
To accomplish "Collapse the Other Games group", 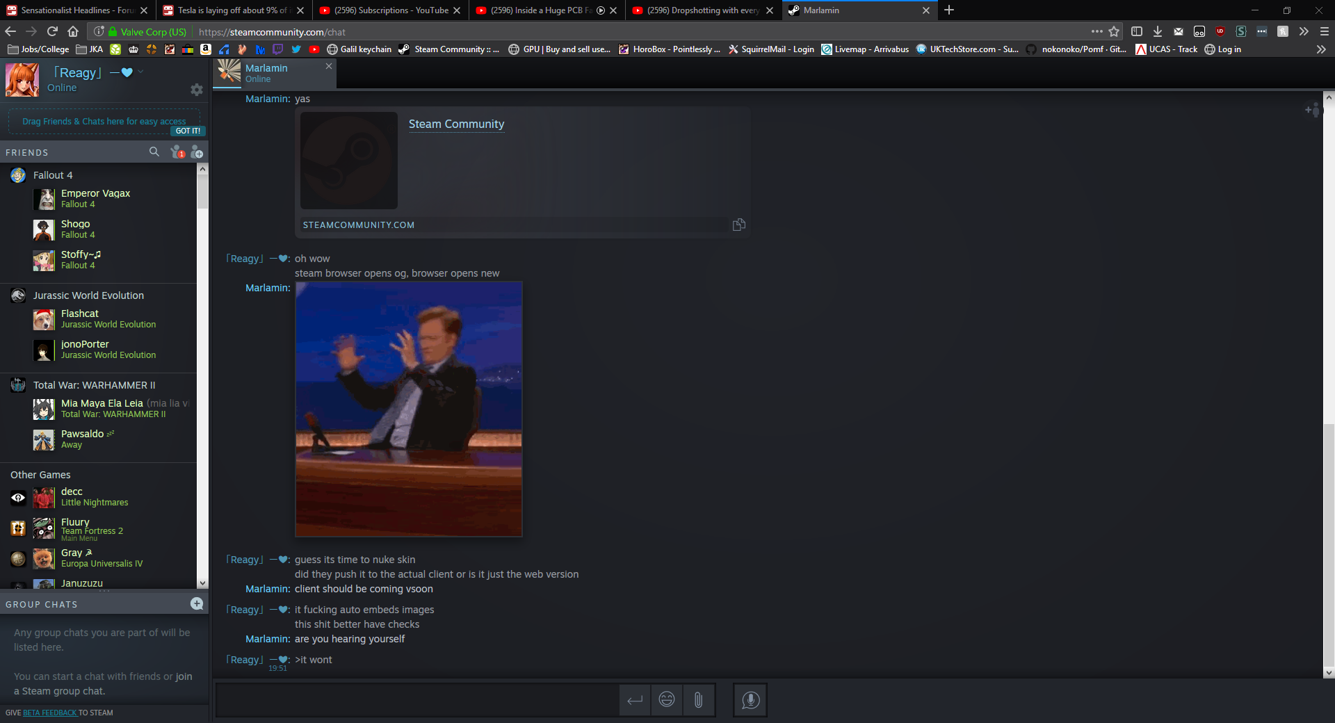I will (40, 475).
